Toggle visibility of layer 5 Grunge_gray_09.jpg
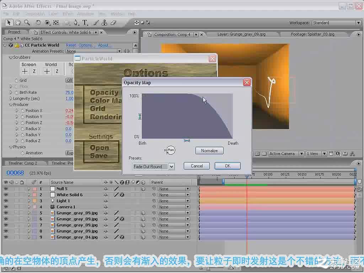 pos(6,213)
